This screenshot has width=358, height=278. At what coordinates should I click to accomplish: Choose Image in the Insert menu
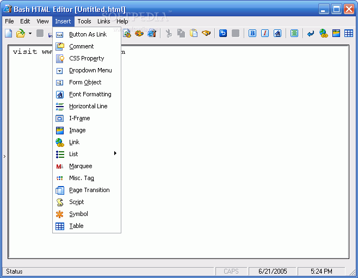pyautogui.click(x=87, y=130)
